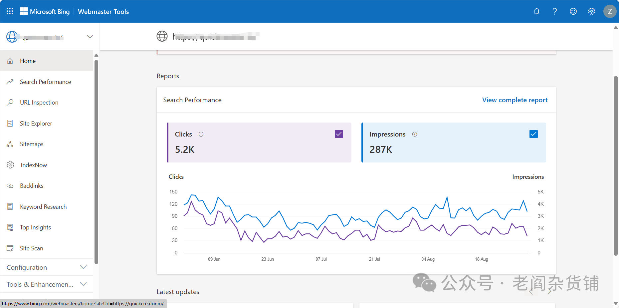Open the help question mark icon
Viewport: 619px width, 308px height.
(x=555, y=11)
